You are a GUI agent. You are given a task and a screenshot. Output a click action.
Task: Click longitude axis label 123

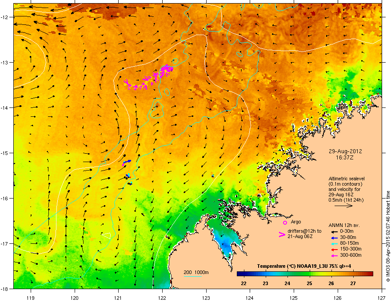(x=206, y=298)
